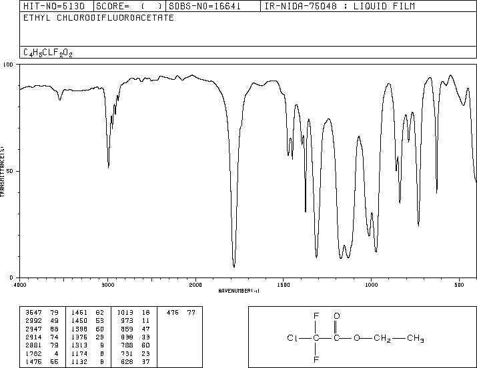Select the 973 peak table entry

point(135,321)
